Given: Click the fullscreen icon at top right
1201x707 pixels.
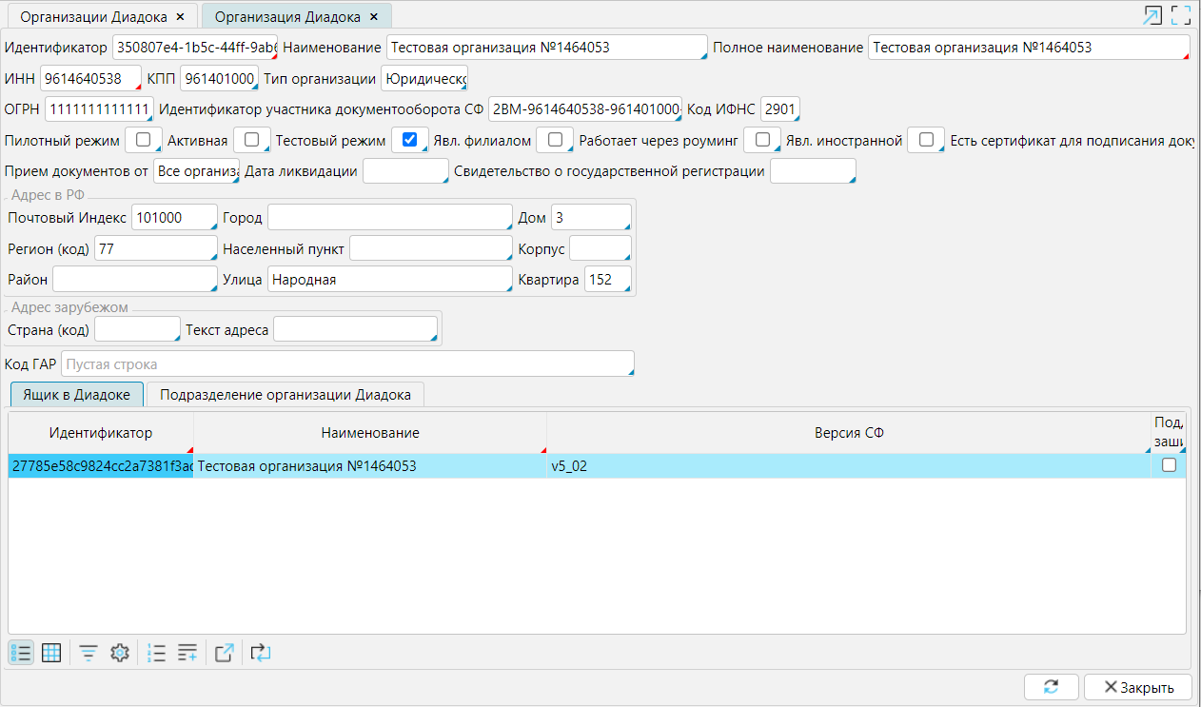Looking at the screenshot, I should click(x=1181, y=15).
